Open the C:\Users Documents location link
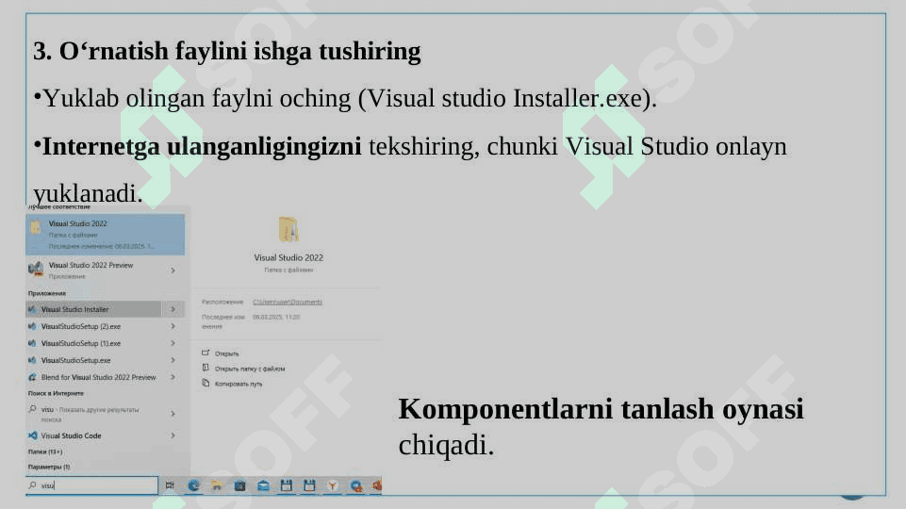Screen dimensions: 906x509 click(x=288, y=303)
